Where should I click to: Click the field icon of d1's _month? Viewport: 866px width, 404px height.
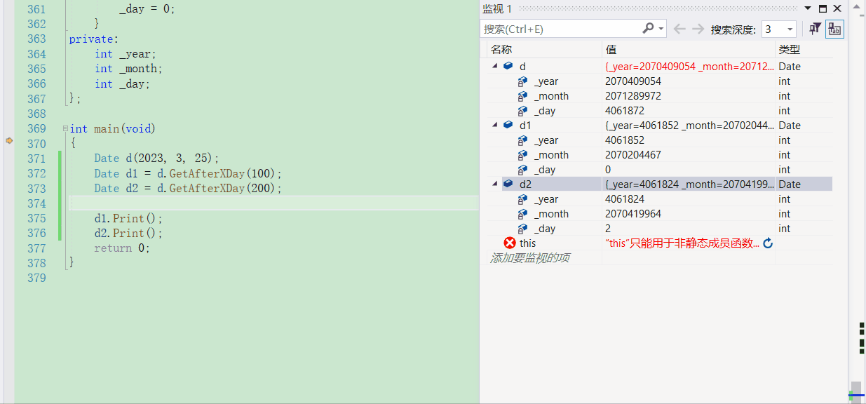pyautogui.click(x=522, y=155)
